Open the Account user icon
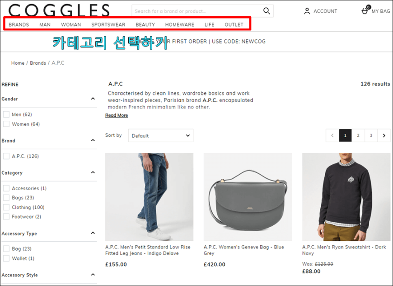This screenshot has width=393, height=286. tap(307, 11)
